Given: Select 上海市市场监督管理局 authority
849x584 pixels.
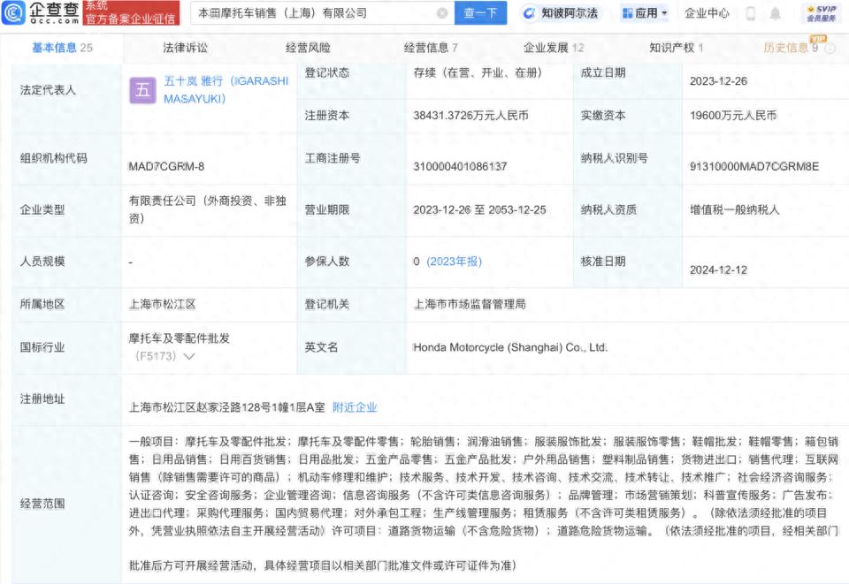Looking at the screenshot, I should 470,305.
